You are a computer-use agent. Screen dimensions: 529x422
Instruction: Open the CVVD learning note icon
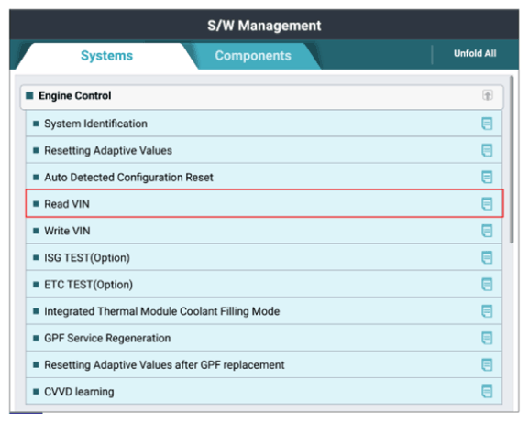(x=487, y=392)
